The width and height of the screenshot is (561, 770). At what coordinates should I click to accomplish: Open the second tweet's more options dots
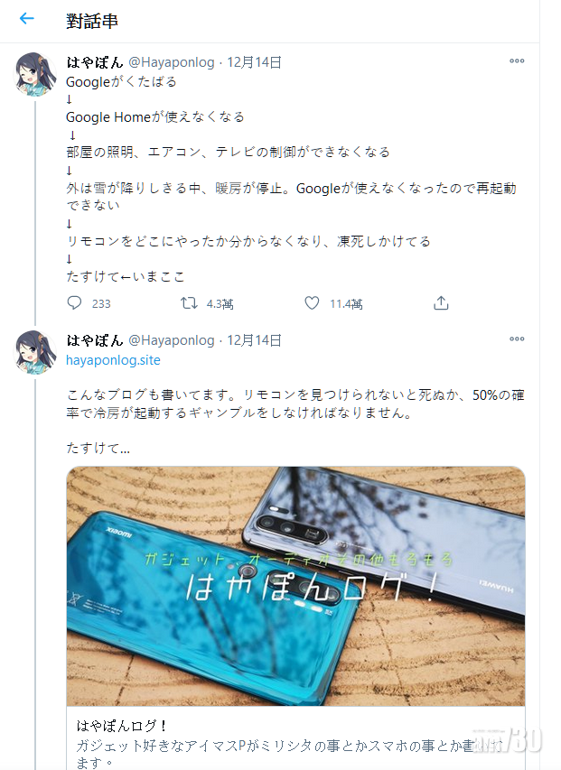tap(517, 339)
